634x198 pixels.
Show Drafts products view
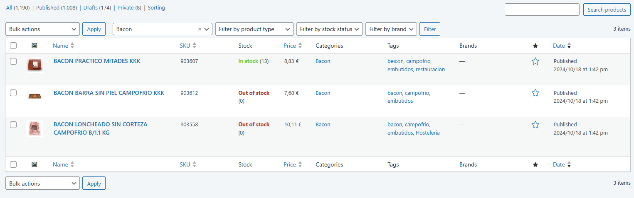[90, 8]
